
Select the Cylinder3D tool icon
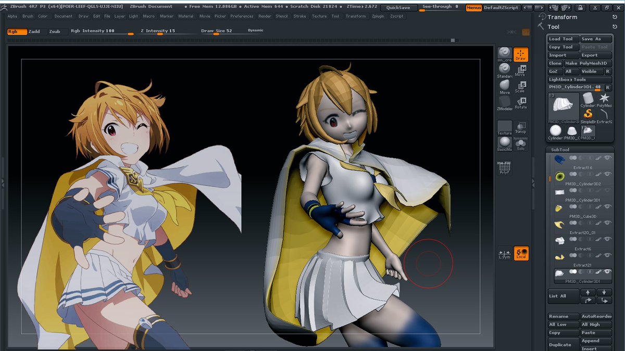[588, 100]
